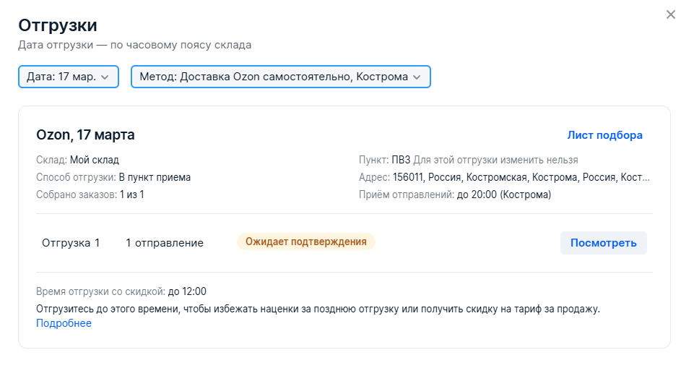This screenshot has width=681, height=376.
Task: Open the Метод: Доставка Ozon самостоятельно dropdown
Action: click(x=281, y=77)
